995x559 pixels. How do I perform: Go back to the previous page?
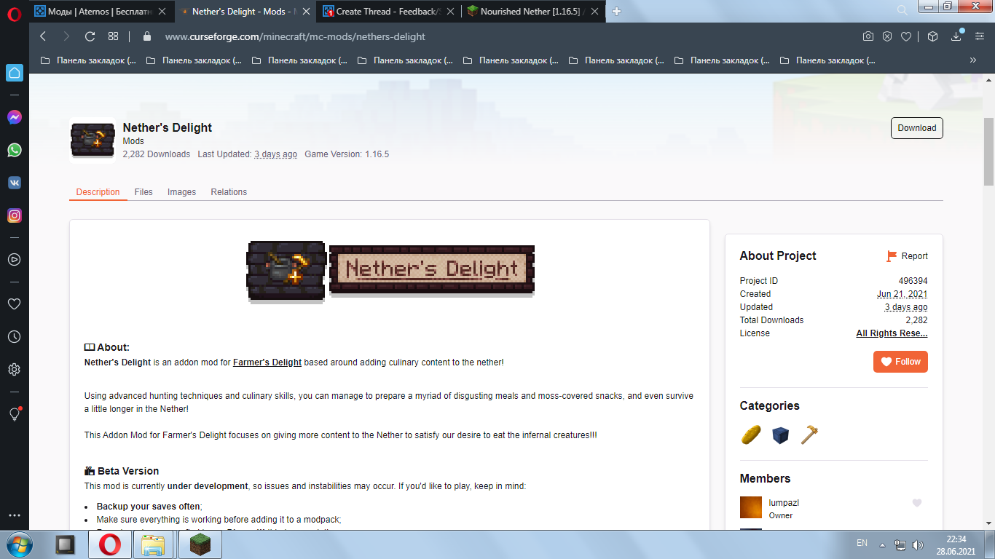(43, 36)
